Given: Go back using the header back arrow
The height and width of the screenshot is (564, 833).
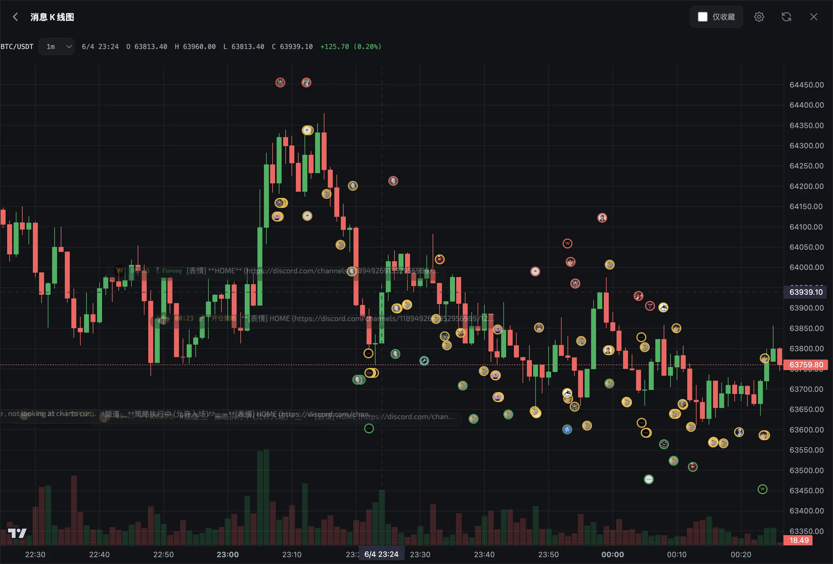Looking at the screenshot, I should [15, 17].
